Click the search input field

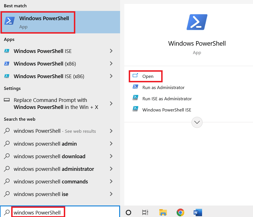(38, 212)
